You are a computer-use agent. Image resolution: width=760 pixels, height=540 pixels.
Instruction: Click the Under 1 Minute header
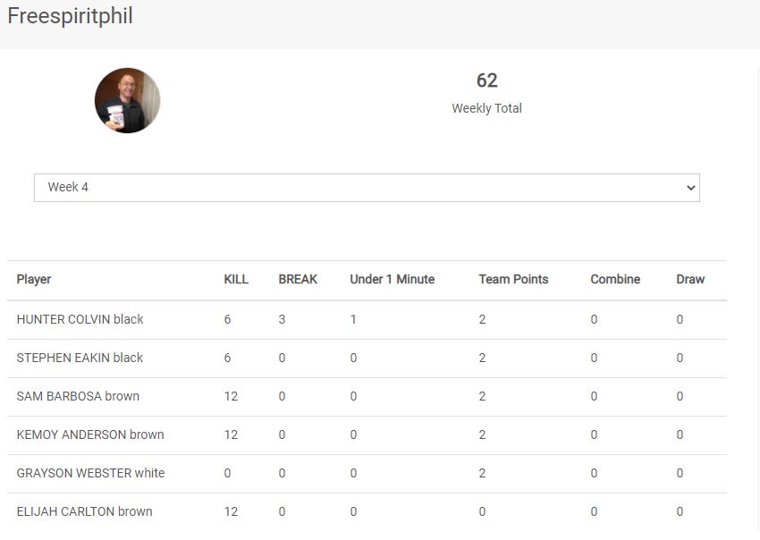point(392,279)
